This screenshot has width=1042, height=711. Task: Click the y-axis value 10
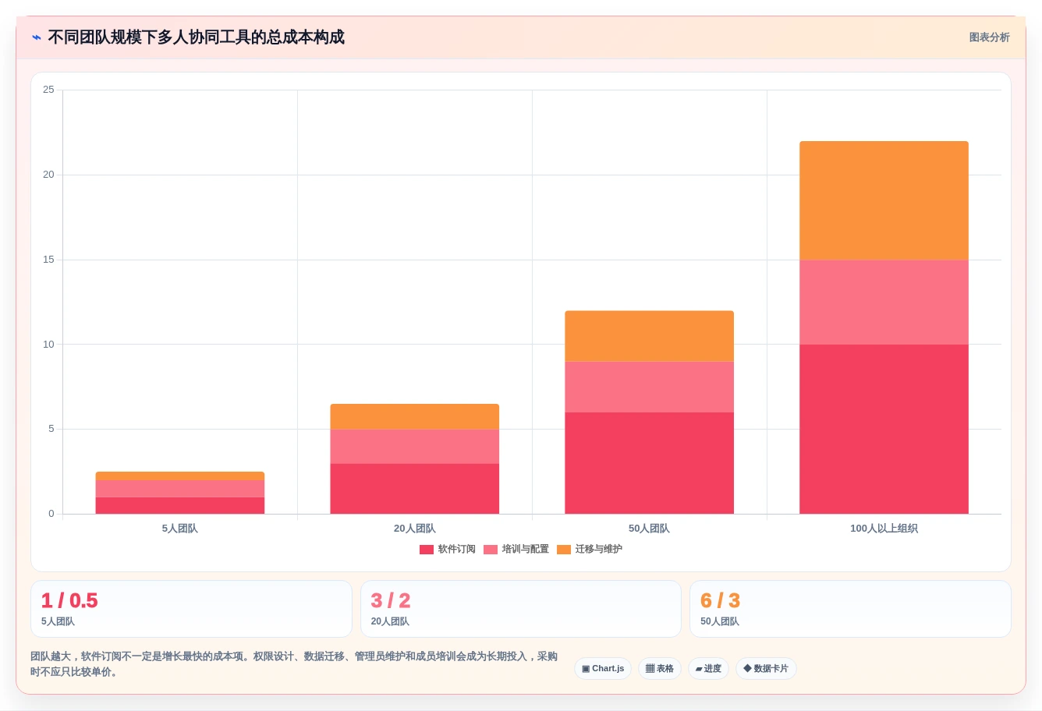click(48, 345)
